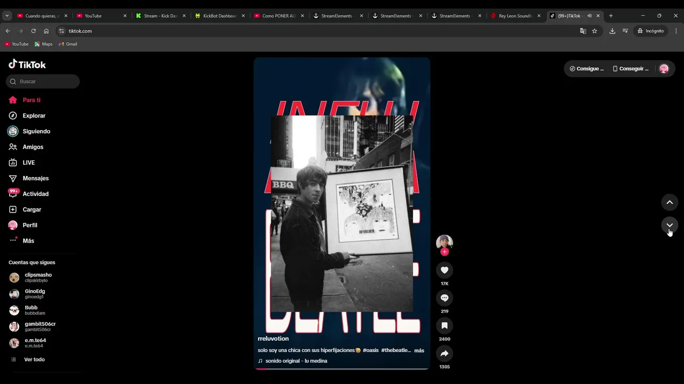The width and height of the screenshot is (684, 384).
Task: Click Consigue coins button
Action: click(586, 69)
